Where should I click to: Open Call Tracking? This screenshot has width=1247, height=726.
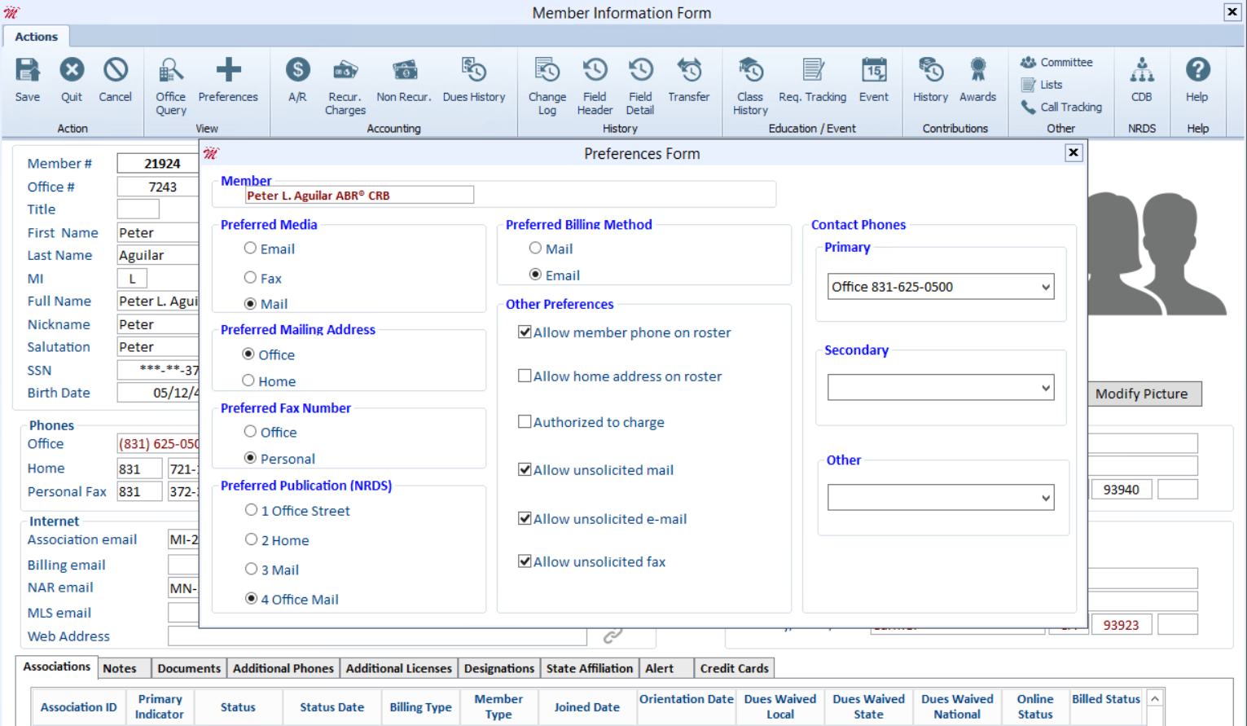1061,107
